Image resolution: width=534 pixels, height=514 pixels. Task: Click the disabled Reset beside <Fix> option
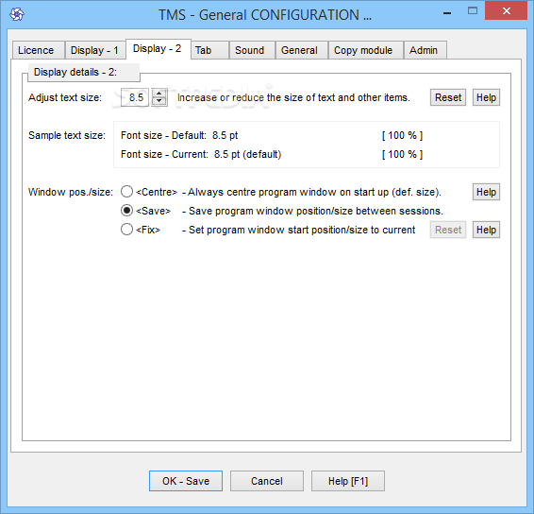448,230
